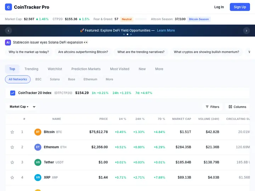The image size is (255, 191).
Task: Click the CoinTracker 20 Index chart icon
Action: pyautogui.click(x=13, y=93)
